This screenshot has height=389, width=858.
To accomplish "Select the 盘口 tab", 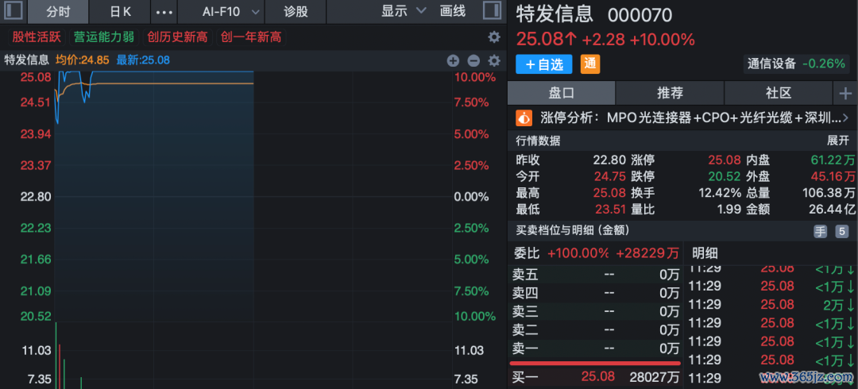I will point(562,93).
